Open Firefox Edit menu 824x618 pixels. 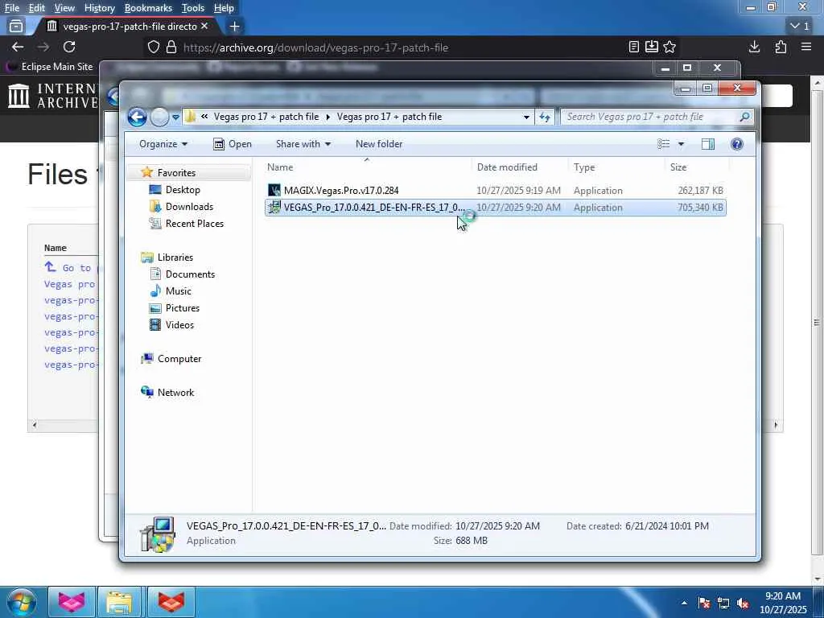[36, 8]
